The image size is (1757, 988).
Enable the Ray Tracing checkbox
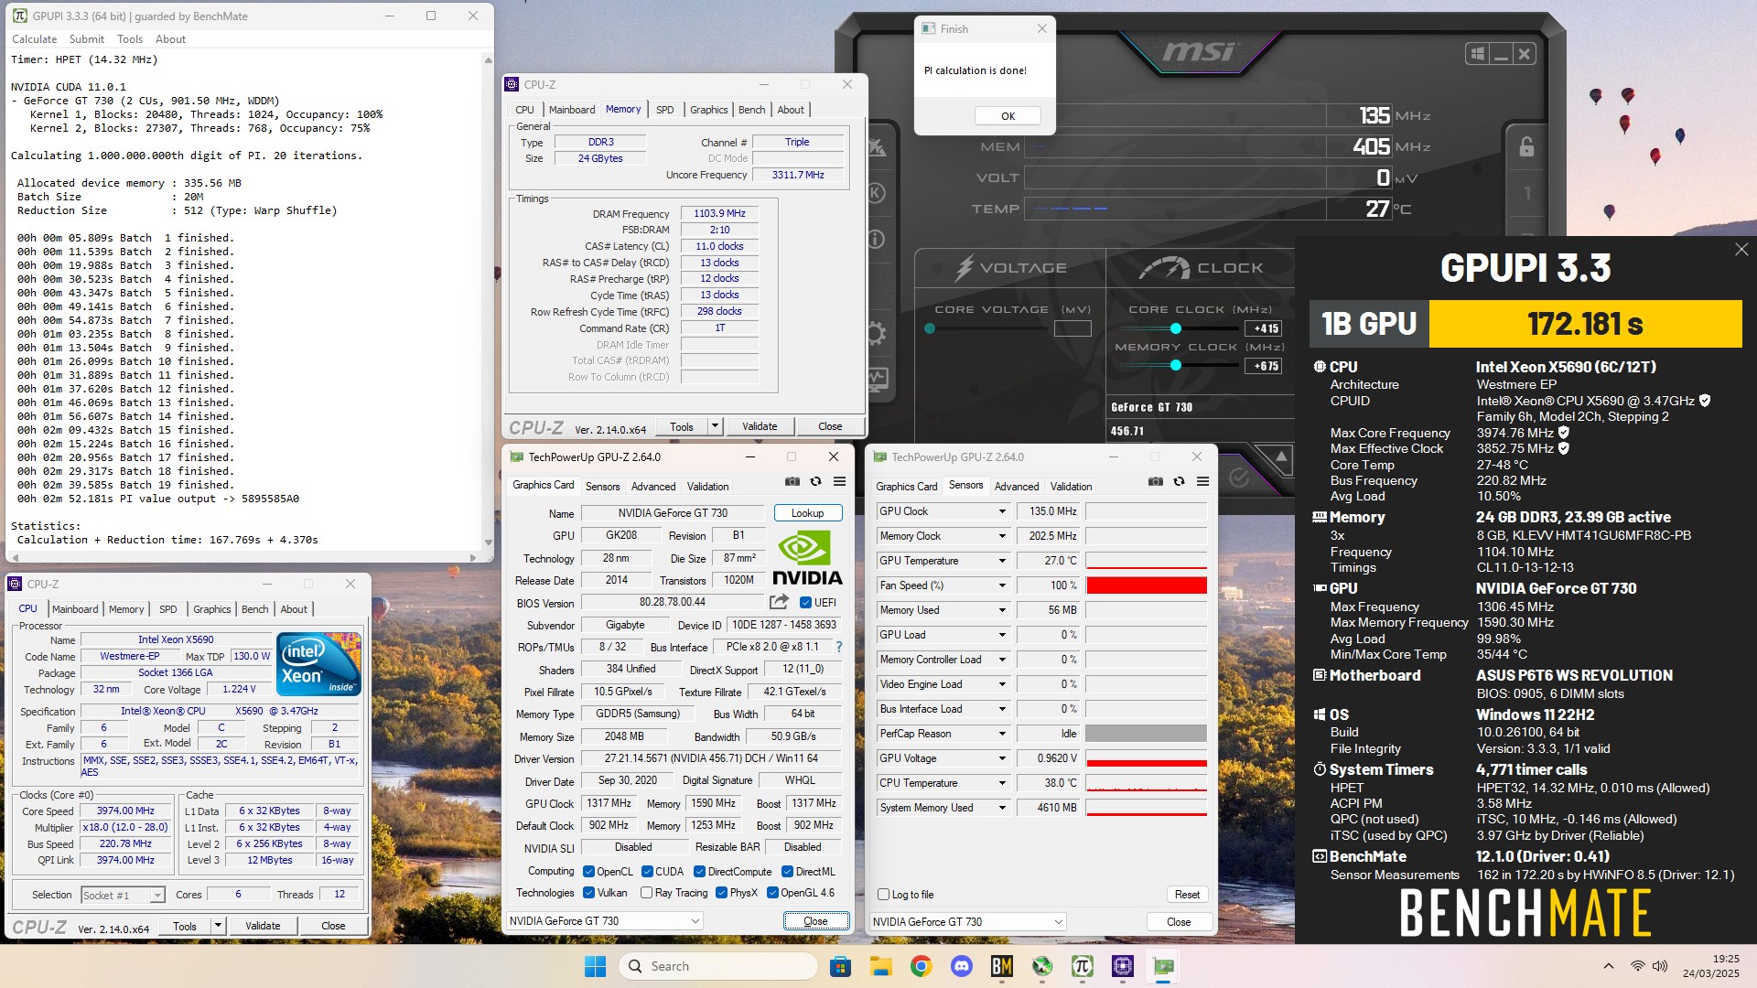click(x=647, y=893)
